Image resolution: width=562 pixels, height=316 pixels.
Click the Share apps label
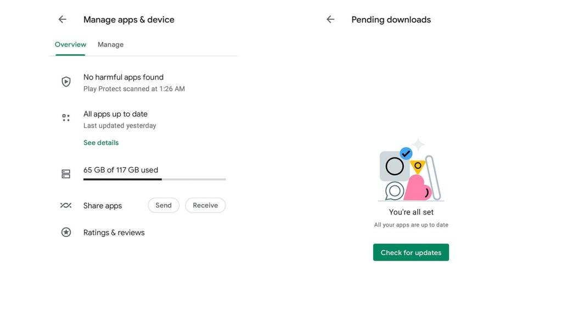103,206
